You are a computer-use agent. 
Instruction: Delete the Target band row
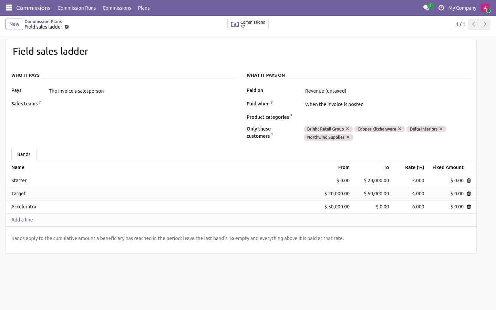469,194
